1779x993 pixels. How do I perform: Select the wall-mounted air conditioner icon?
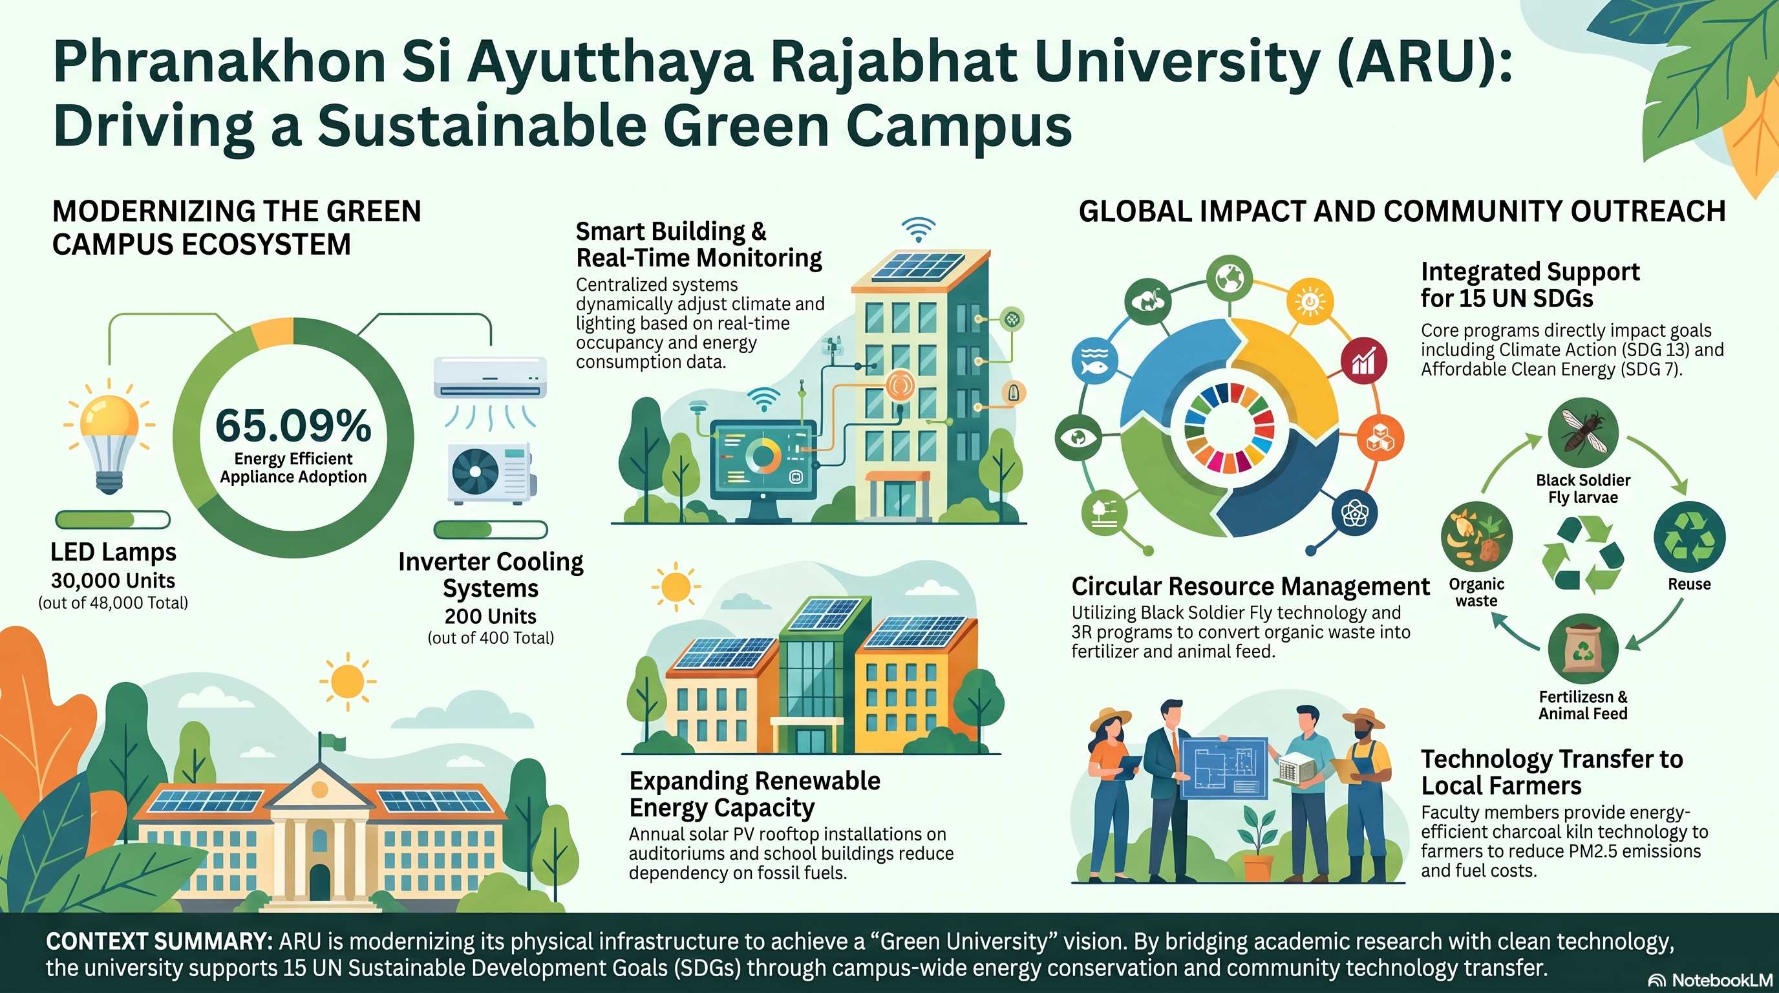pos(489,378)
